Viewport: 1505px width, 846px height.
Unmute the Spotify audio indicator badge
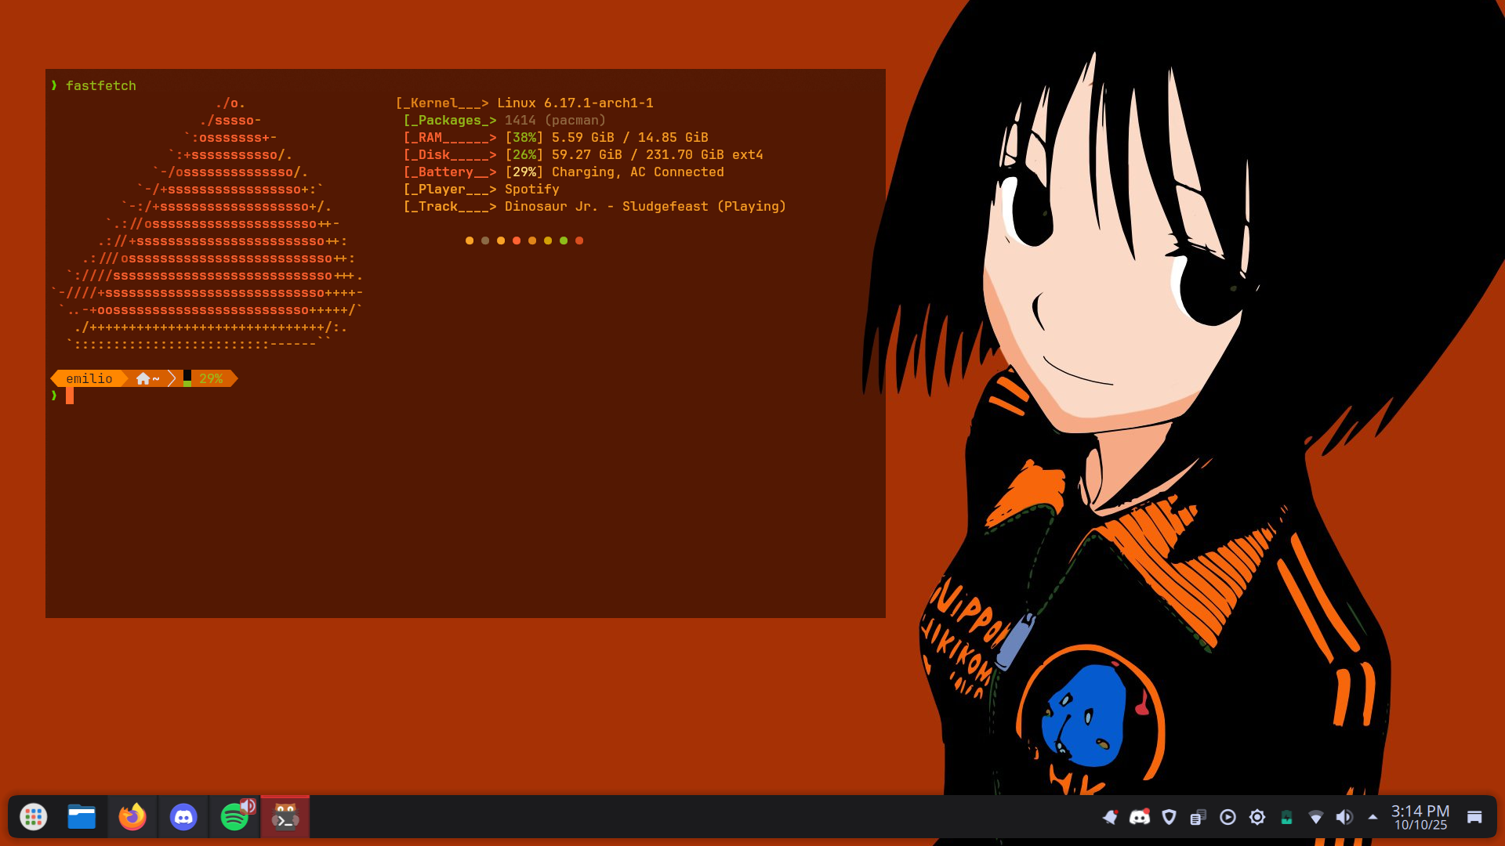coord(248,806)
